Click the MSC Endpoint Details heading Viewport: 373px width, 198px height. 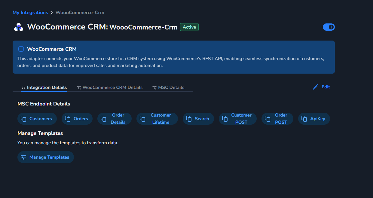(x=44, y=104)
